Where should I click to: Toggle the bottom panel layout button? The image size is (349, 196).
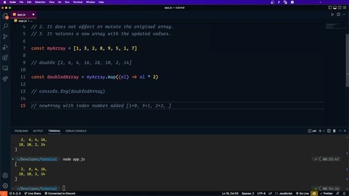pos(335,8)
